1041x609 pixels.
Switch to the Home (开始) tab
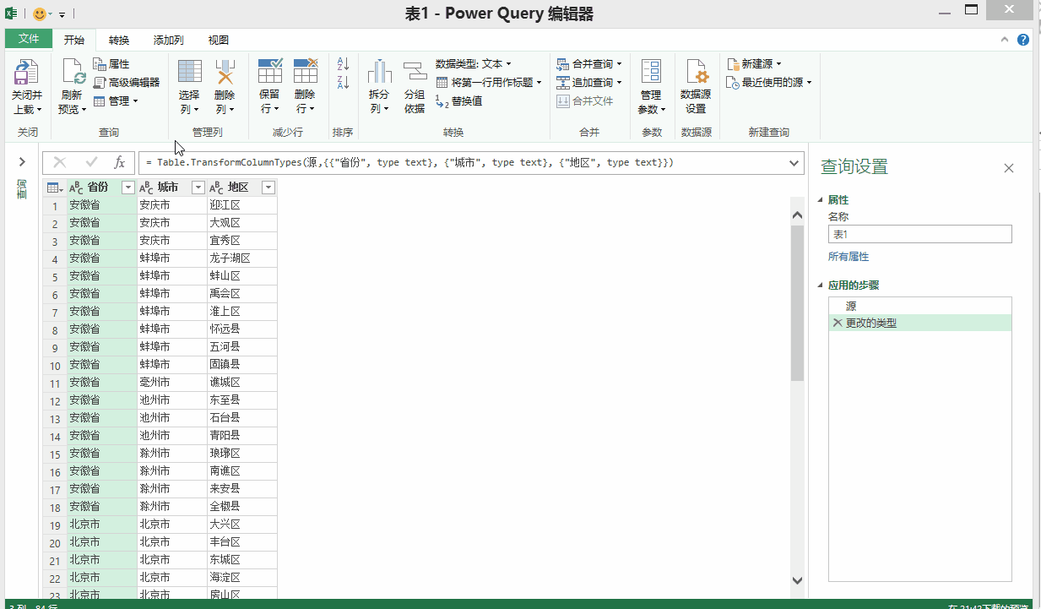74,40
